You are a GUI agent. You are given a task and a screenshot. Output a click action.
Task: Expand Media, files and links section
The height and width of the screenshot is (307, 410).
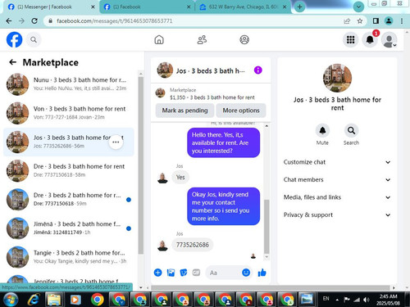[337, 197]
